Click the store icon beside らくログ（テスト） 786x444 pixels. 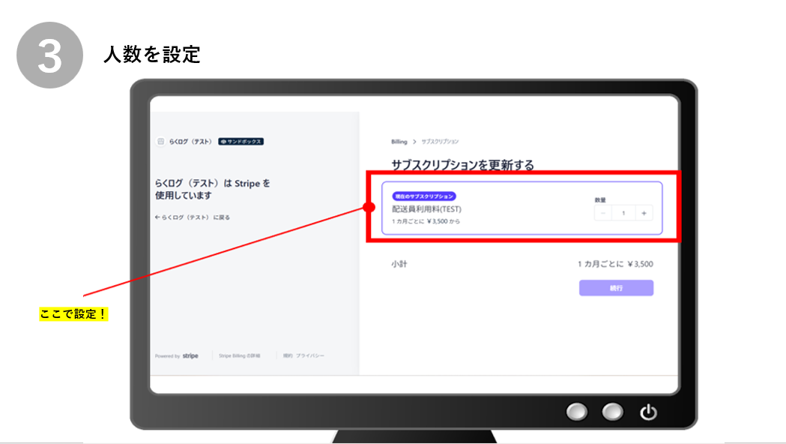[x=160, y=141]
